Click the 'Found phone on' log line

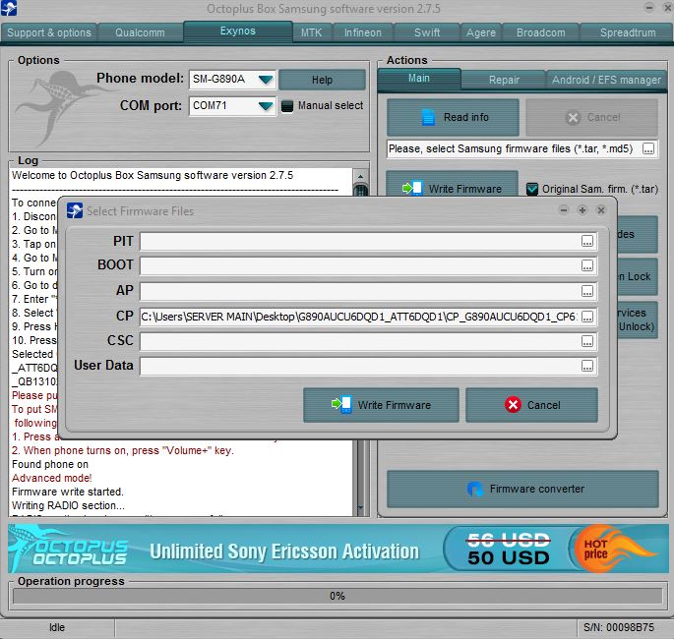[50, 464]
